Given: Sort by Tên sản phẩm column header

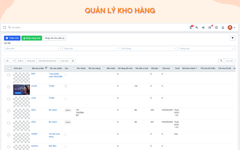Looking at the screenshot, I should tap(56, 68).
